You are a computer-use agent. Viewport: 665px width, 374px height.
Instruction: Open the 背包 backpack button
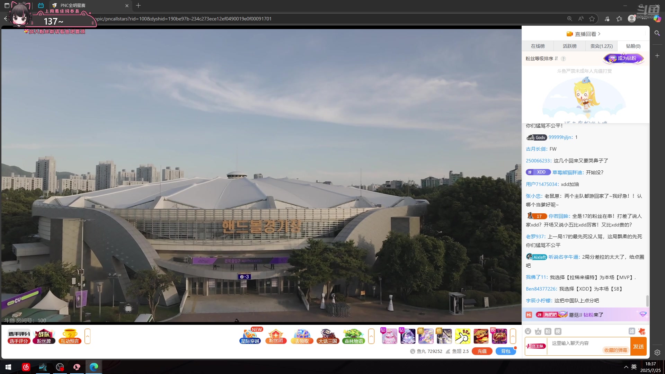point(506,351)
